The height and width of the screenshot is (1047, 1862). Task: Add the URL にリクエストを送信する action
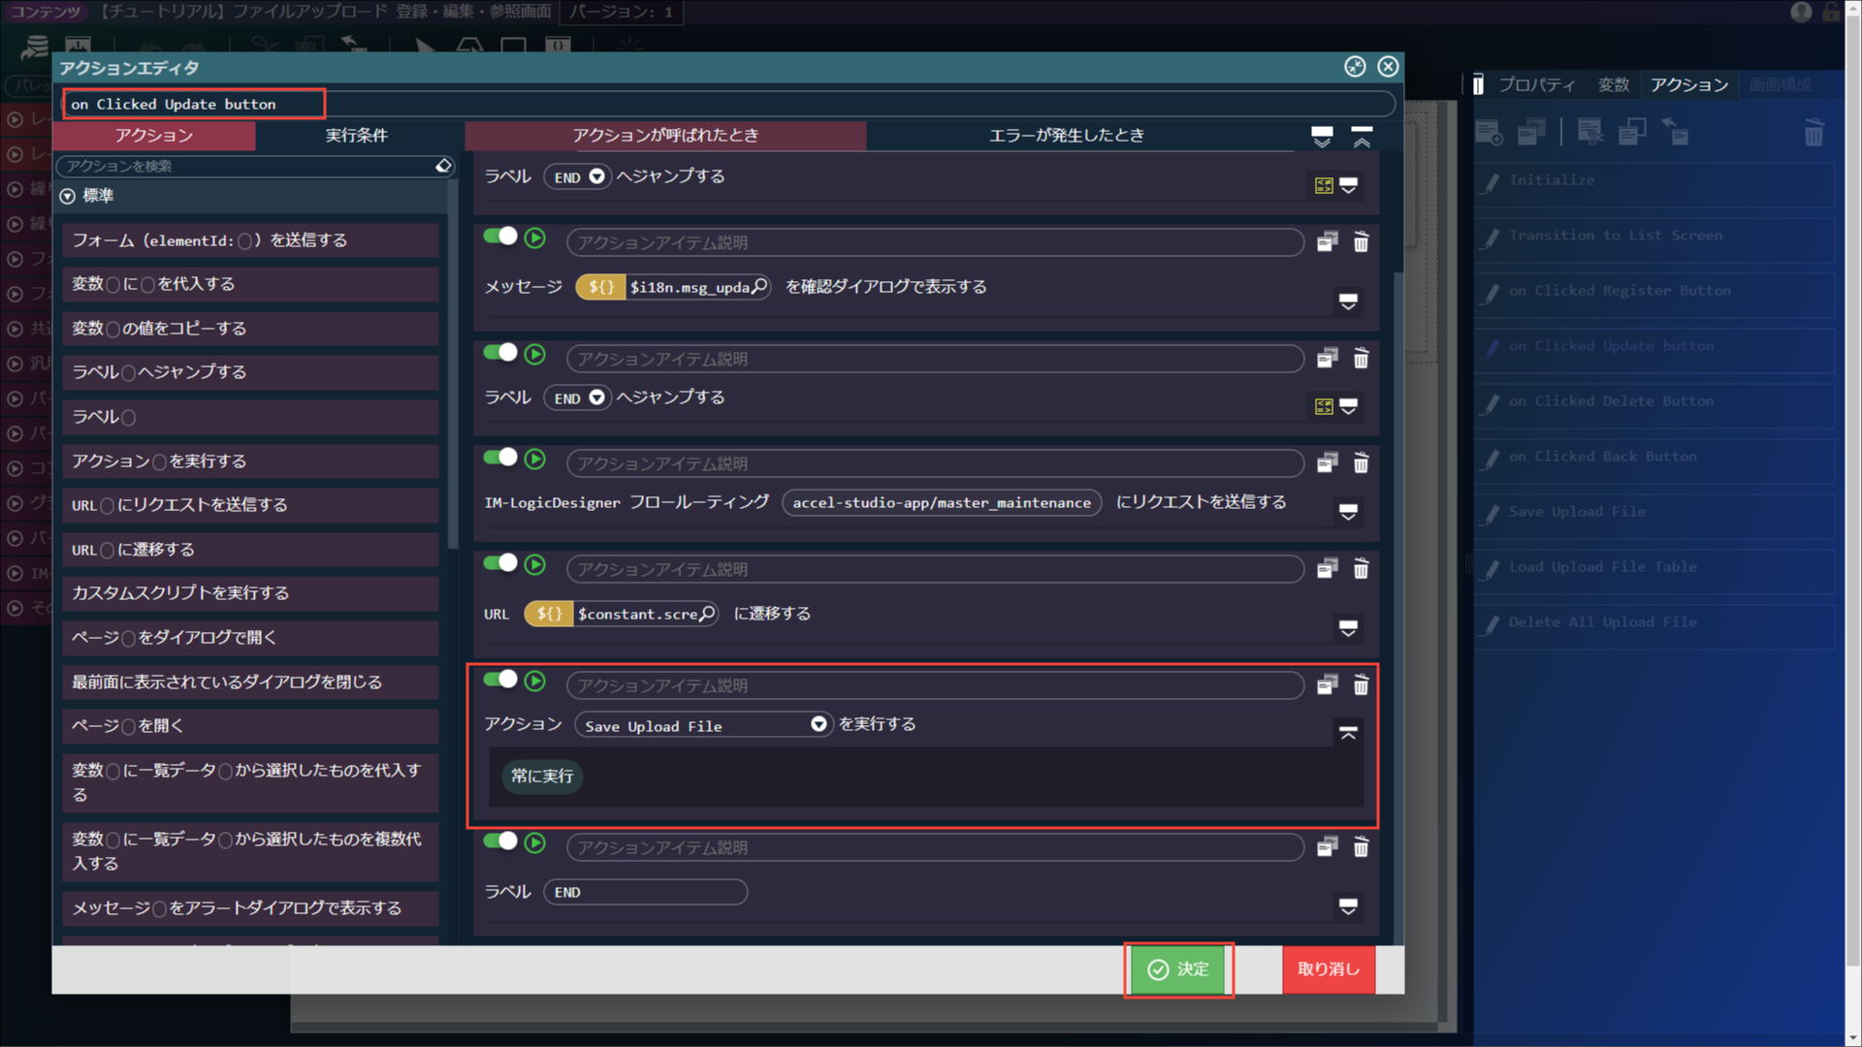click(250, 505)
